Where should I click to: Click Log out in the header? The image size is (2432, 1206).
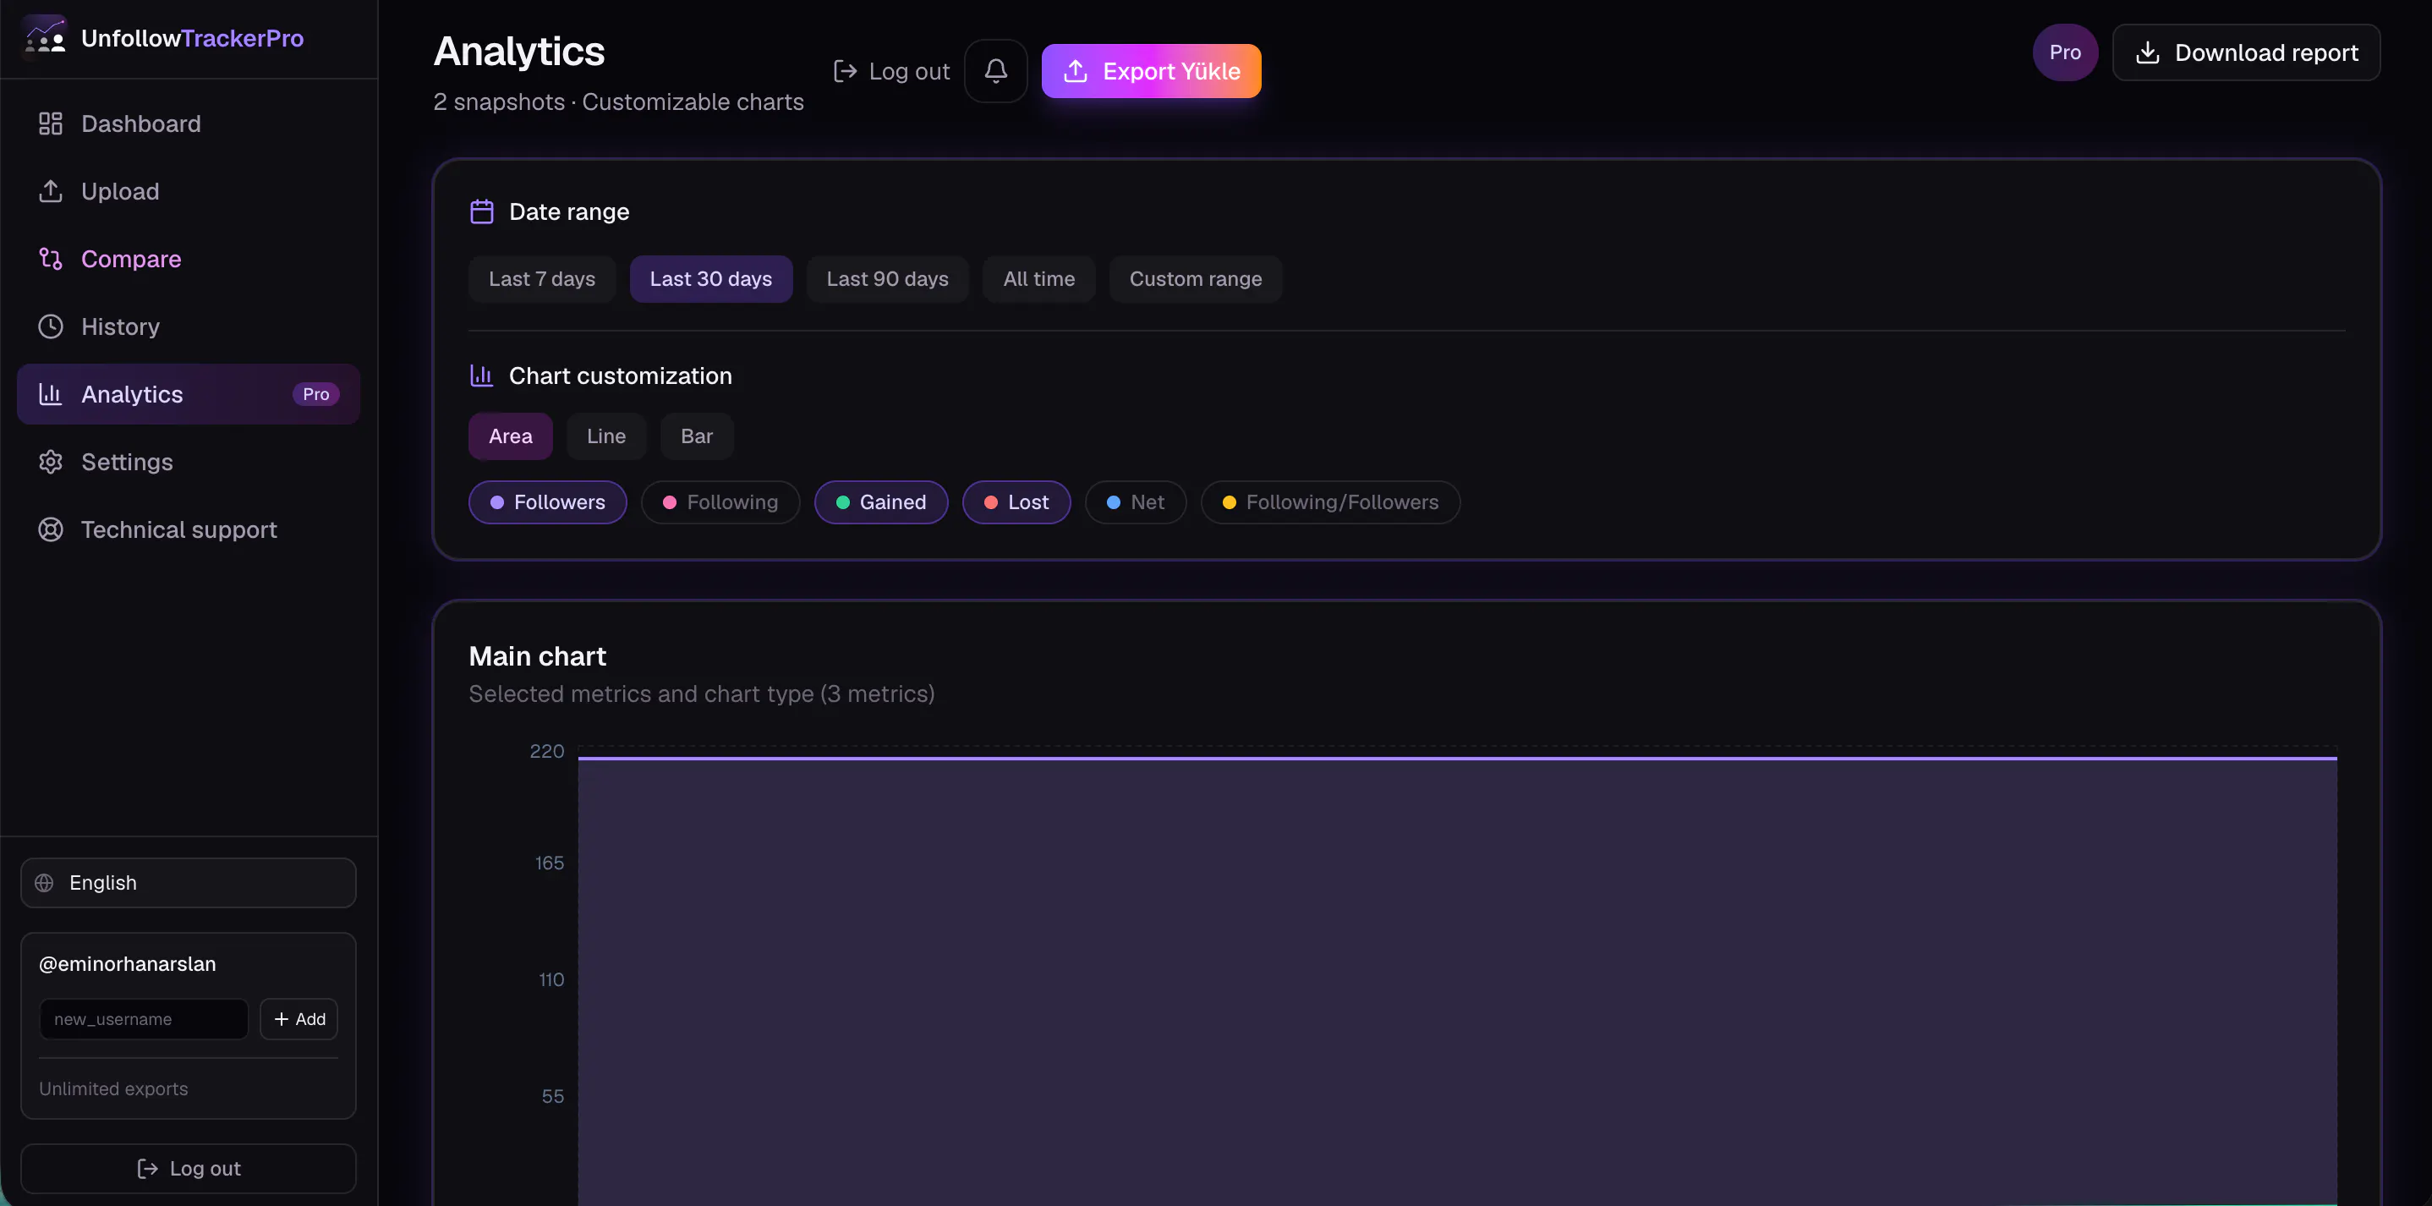click(891, 71)
